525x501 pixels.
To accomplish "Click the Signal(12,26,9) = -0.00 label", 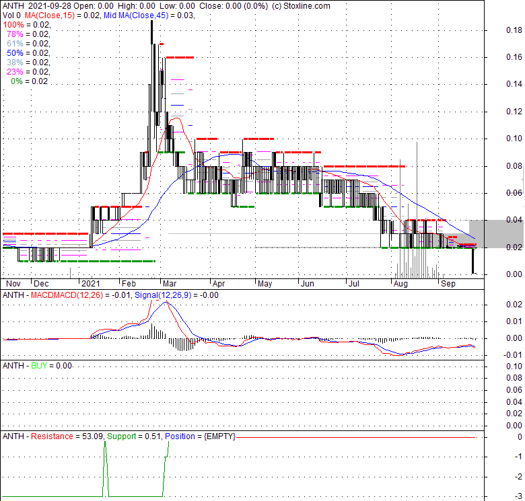I will [176, 295].
